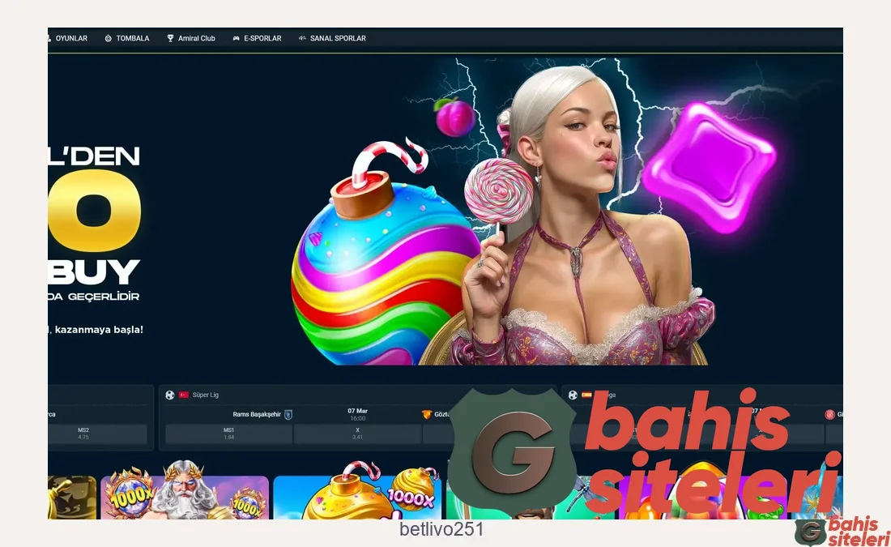Image resolution: width=891 pixels, height=547 pixels.
Task: Open the Zeus 1000x game thumbnail
Action: 185,494
